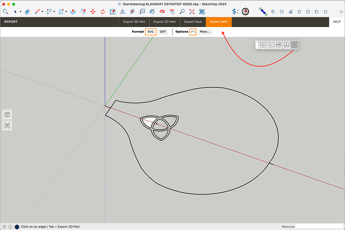Select the Tag tool icon
The height and width of the screenshot is (230, 345).
click(x=132, y=11)
